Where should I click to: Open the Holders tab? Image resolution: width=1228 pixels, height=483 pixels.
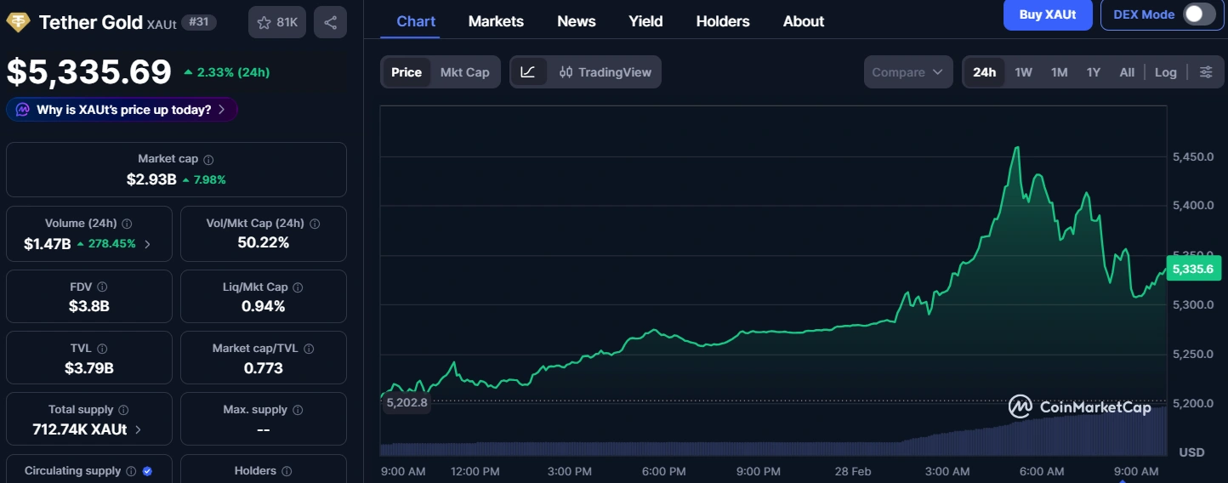coord(723,21)
